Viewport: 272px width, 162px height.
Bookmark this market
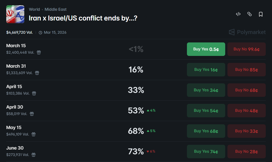coord(261,14)
